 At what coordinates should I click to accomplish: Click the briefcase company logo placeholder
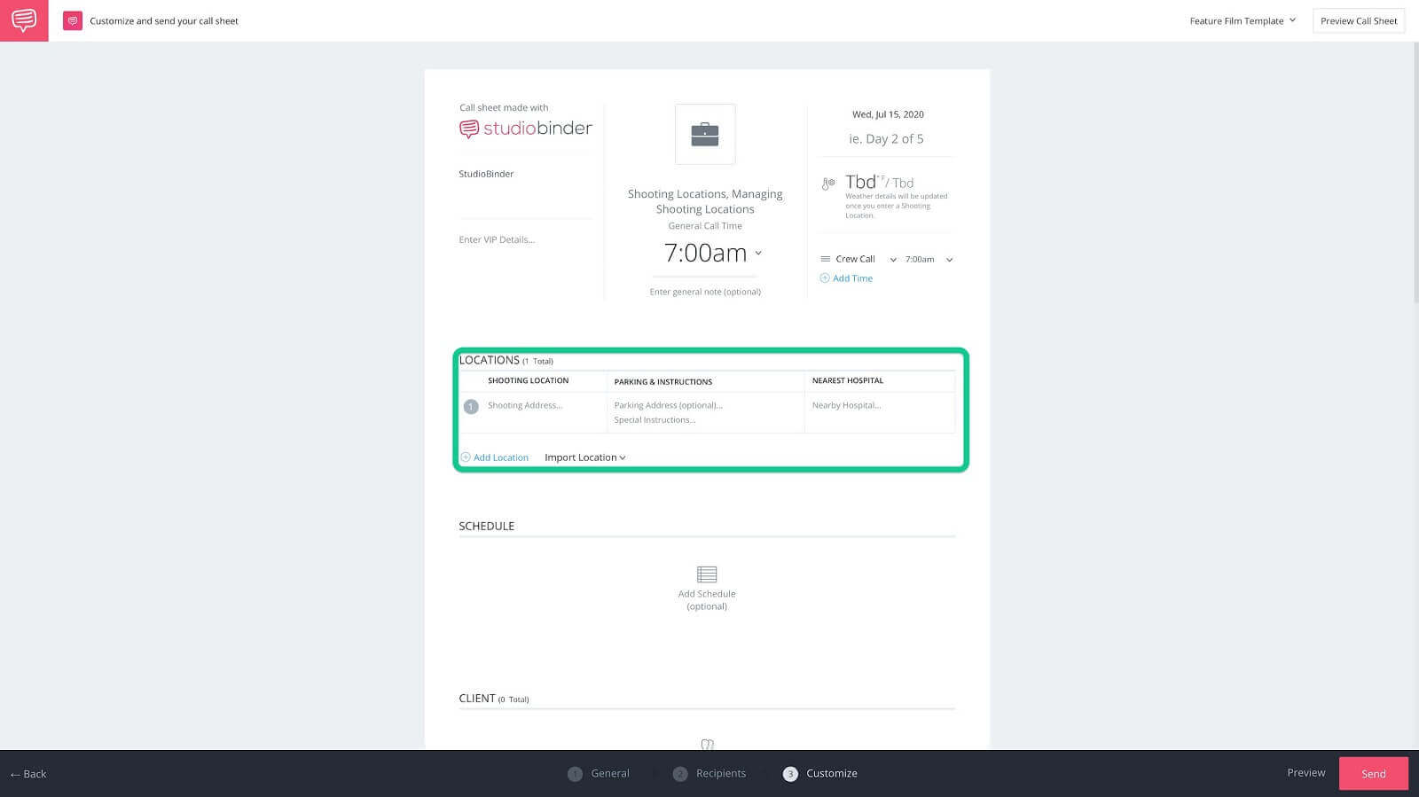point(705,135)
